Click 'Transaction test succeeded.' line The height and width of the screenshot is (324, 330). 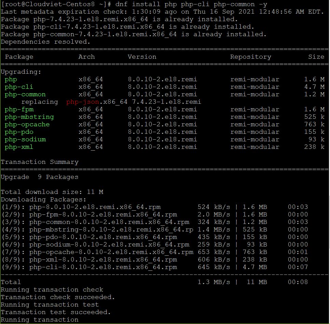click(x=56, y=312)
